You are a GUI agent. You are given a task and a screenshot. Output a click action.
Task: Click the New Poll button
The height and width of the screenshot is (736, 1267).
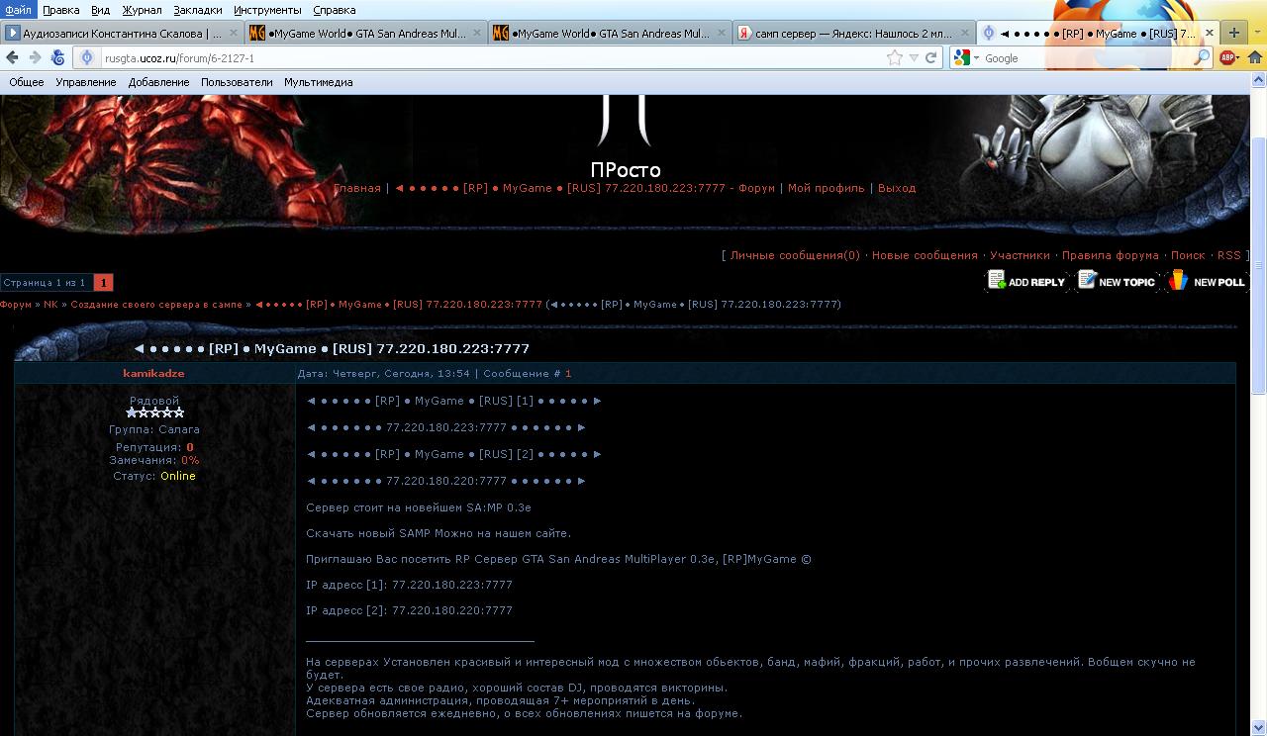[1207, 281]
